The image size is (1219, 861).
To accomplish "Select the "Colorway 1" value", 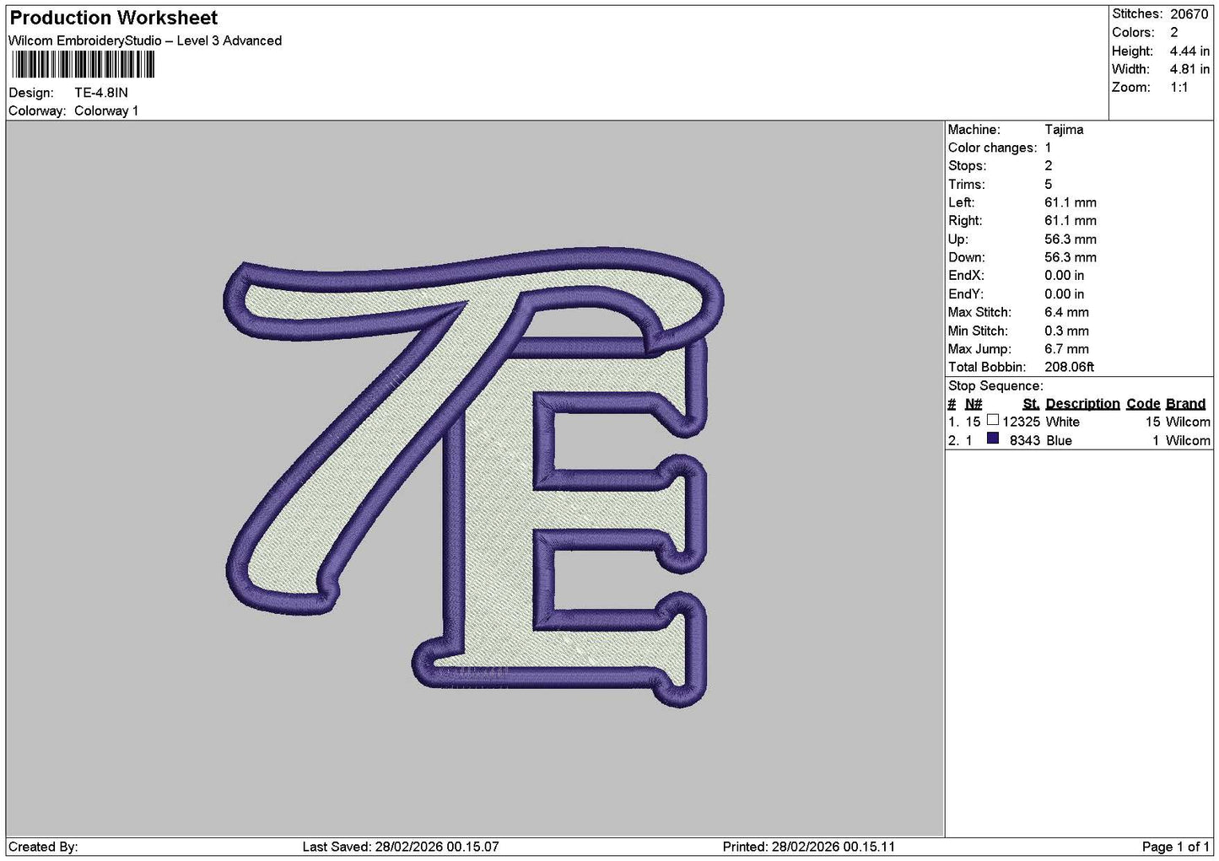I will pos(106,111).
